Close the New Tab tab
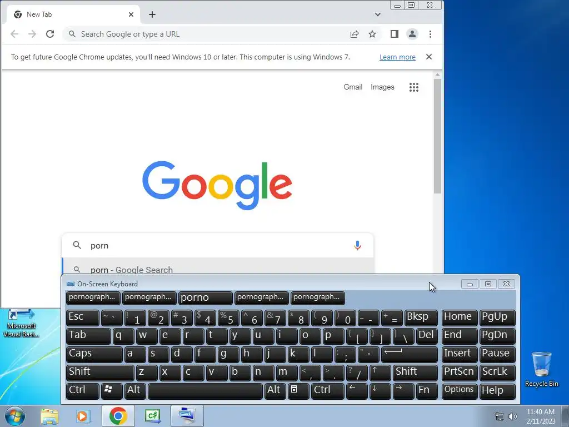Viewport: 569px width, 427px height. pyautogui.click(x=131, y=14)
